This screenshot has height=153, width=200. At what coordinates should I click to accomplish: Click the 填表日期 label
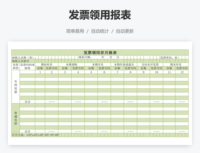click(85, 57)
